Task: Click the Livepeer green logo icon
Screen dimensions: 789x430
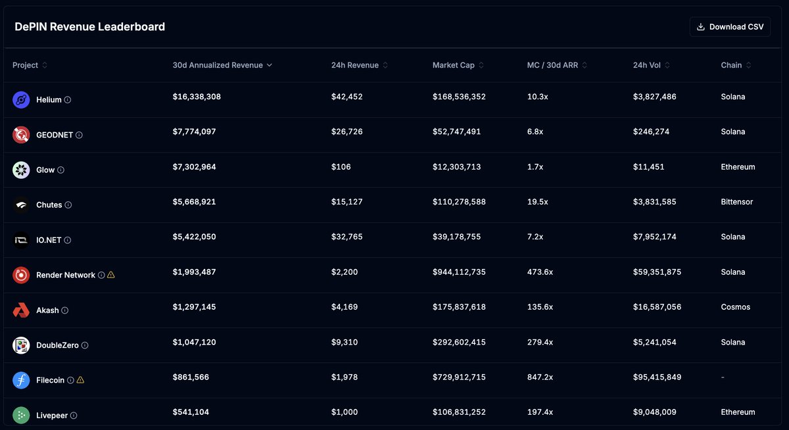Action: (21, 416)
